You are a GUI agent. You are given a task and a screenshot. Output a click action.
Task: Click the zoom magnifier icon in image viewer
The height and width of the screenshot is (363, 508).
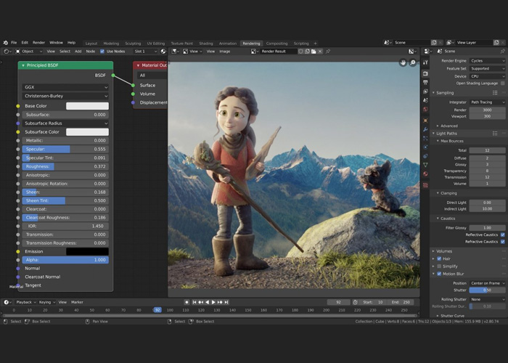coord(413,62)
